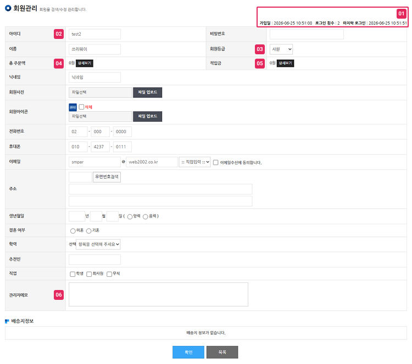The height and width of the screenshot is (364, 412).
Task: Open 상세보기 for 적립금
Action: [285, 63]
